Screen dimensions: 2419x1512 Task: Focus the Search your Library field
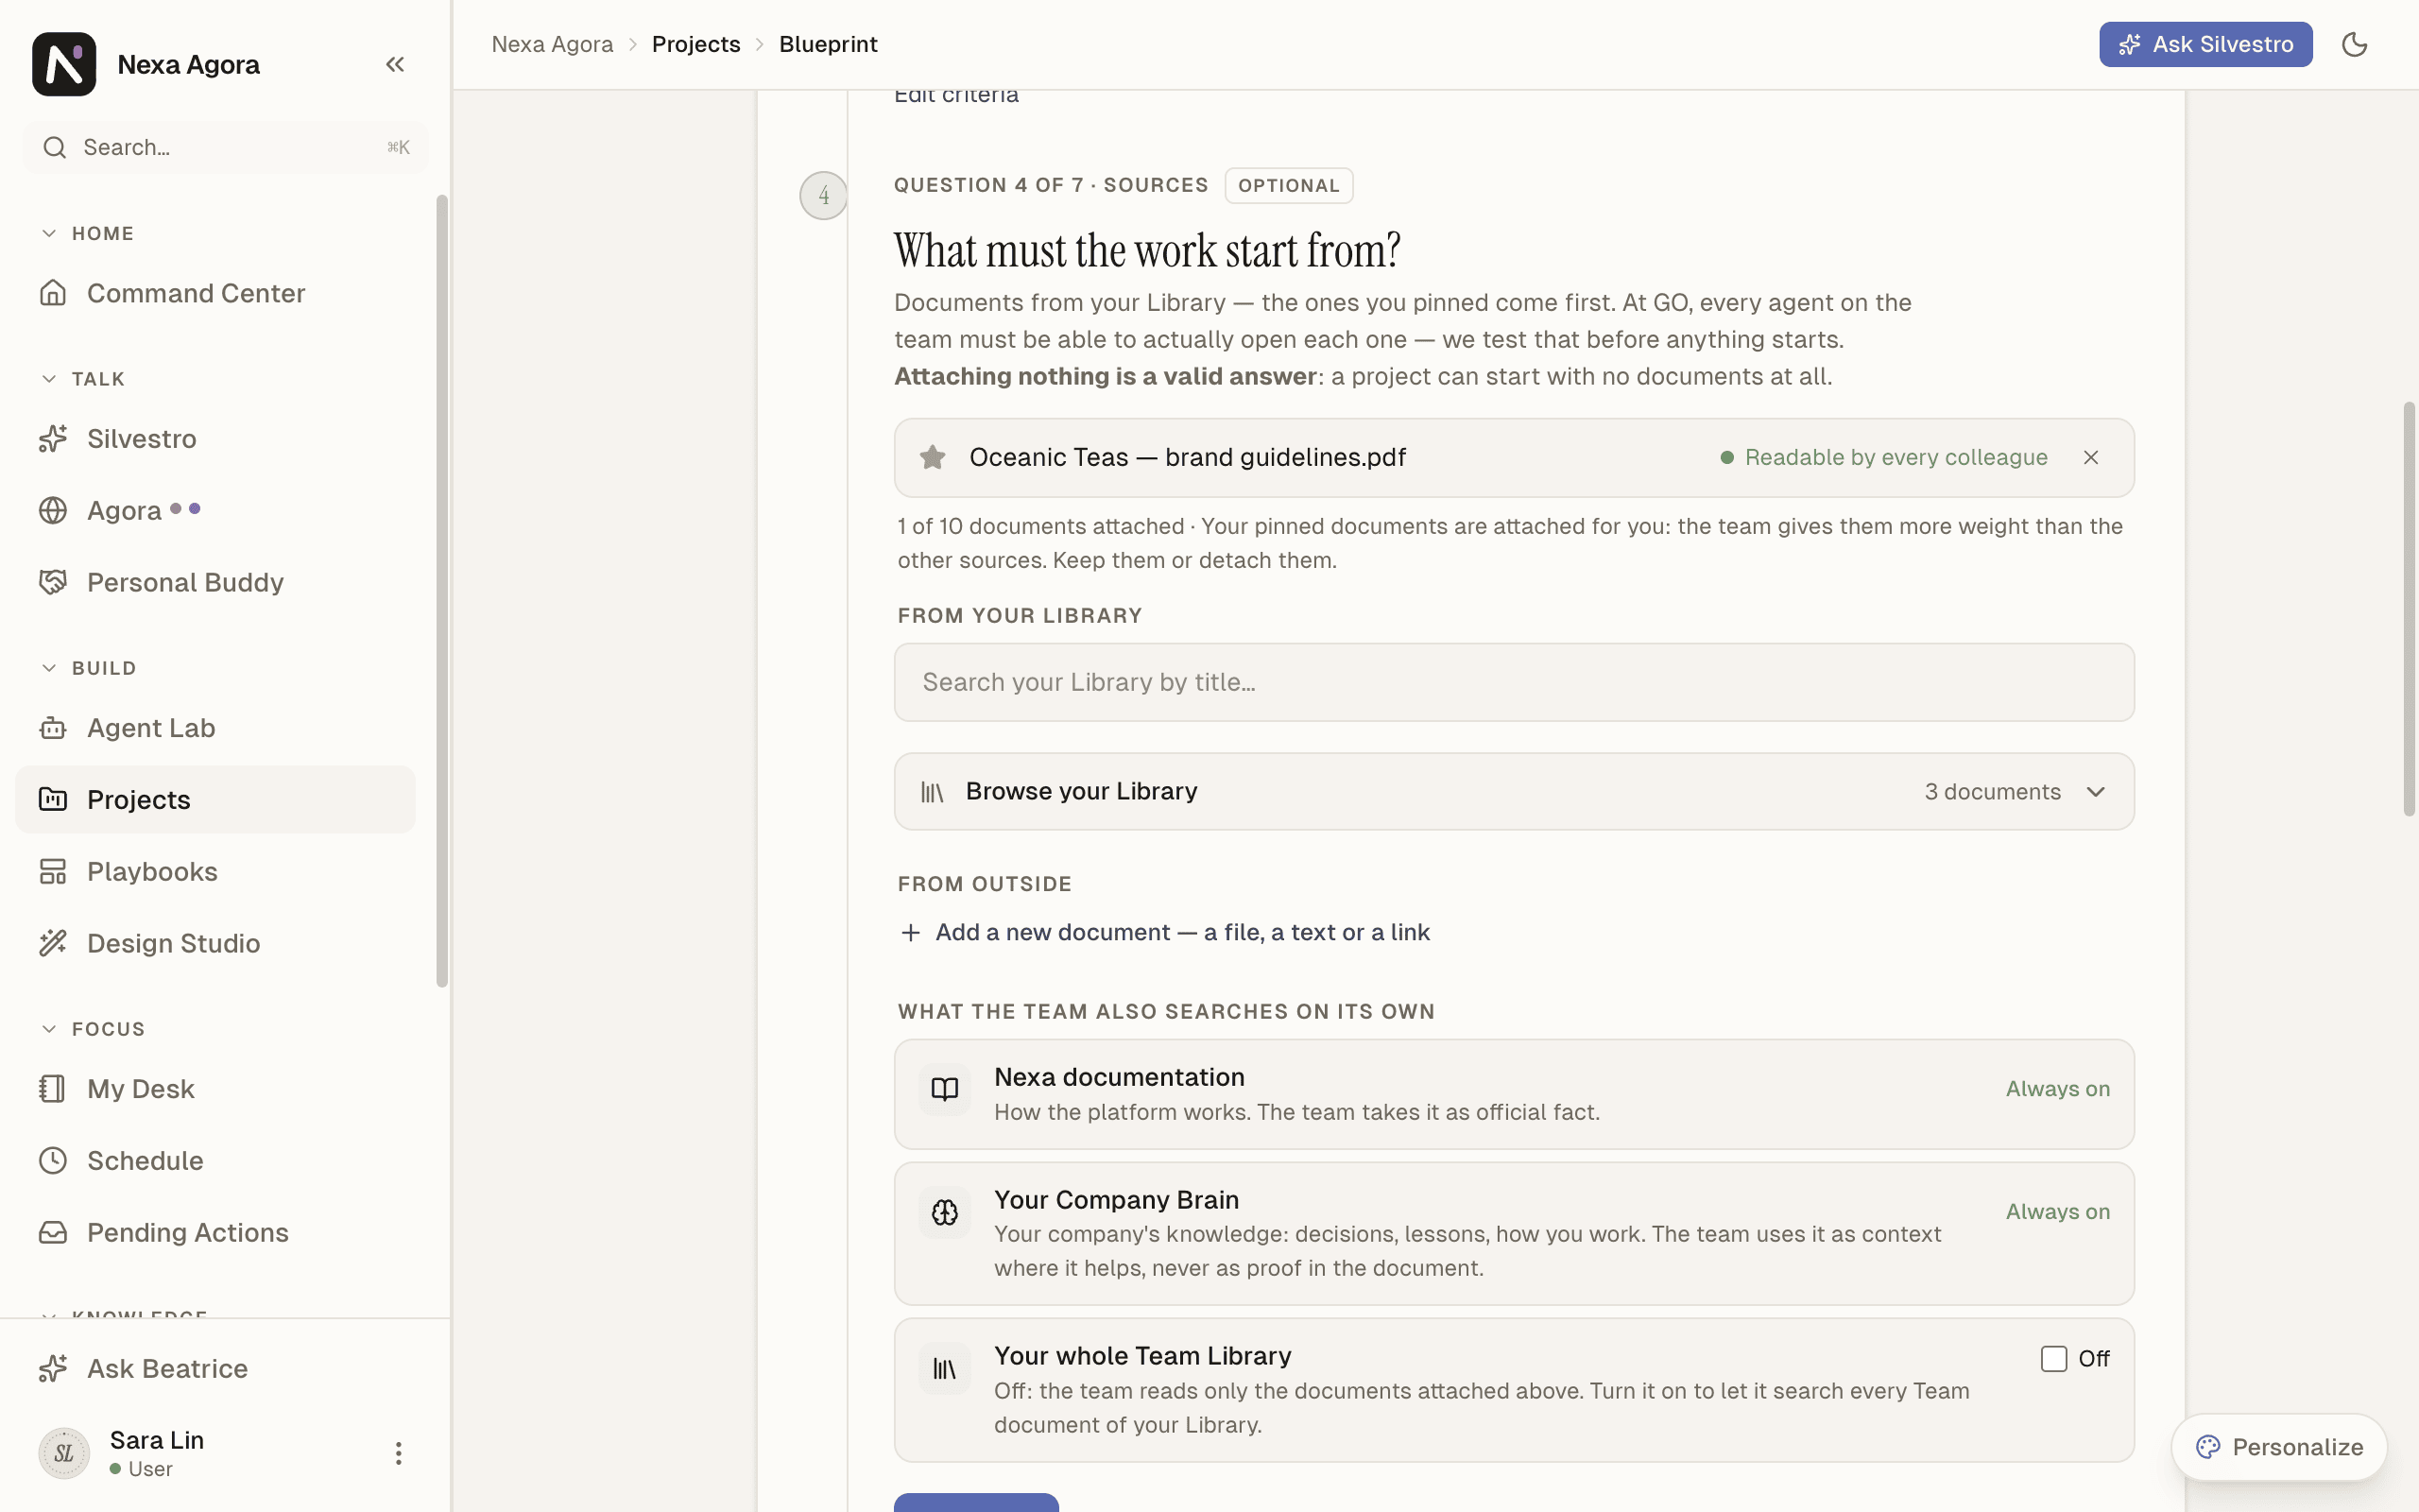tap(1514, 682)
